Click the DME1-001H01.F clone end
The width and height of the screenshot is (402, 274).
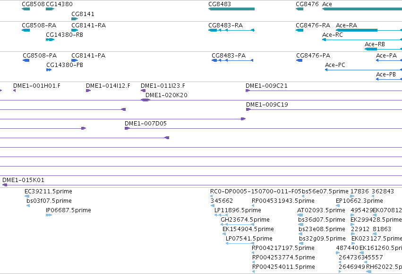[x=14, y=91]
